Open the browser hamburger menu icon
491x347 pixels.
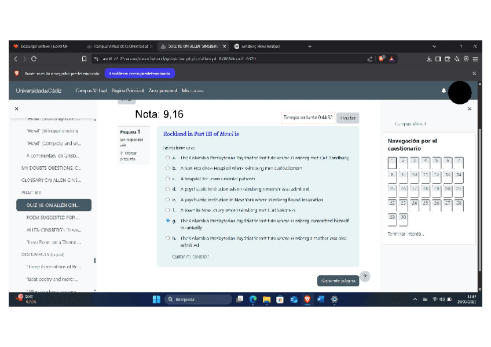475,59
